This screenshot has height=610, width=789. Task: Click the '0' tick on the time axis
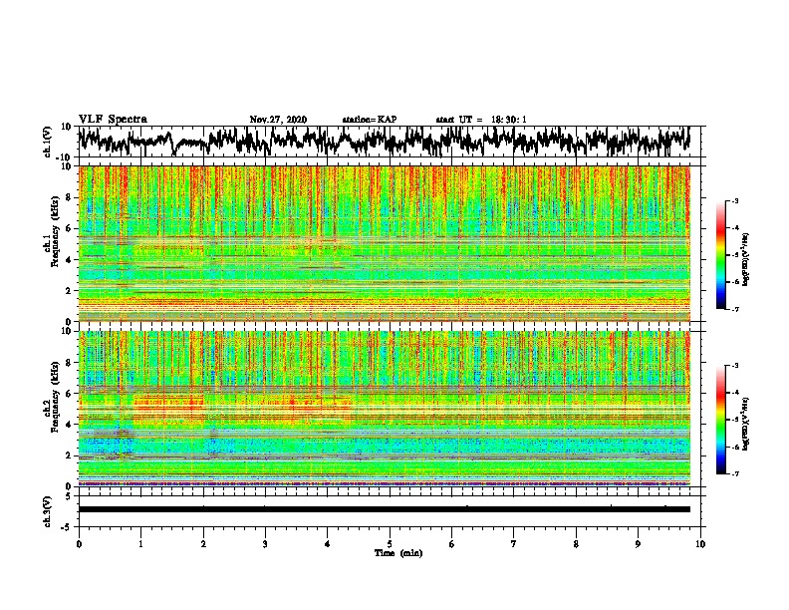coord(79,544)
